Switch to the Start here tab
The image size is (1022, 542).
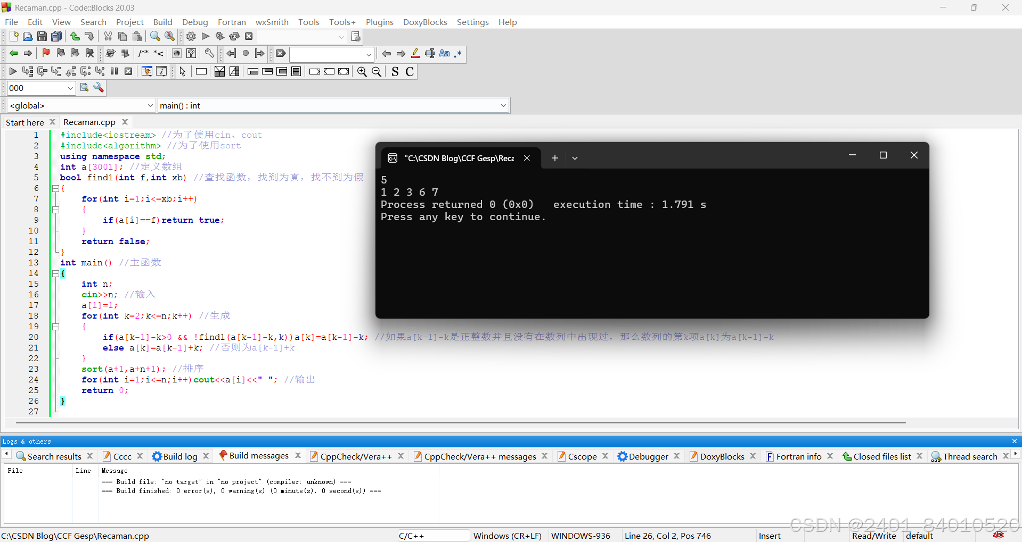tap(25, 122)
